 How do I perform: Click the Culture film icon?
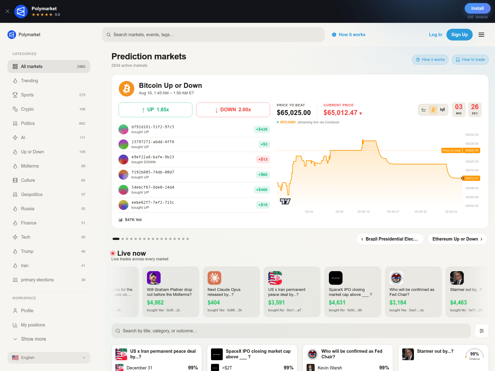(x=15, y=180)
